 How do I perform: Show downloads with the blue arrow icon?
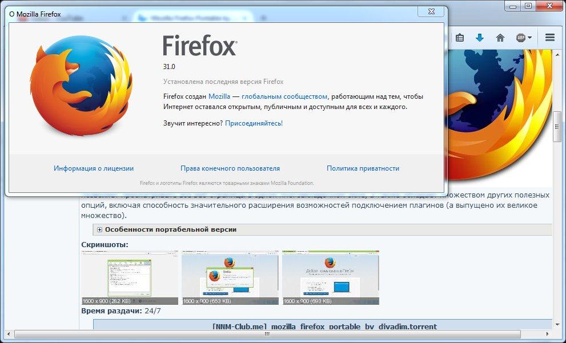[x=480, y=38]
